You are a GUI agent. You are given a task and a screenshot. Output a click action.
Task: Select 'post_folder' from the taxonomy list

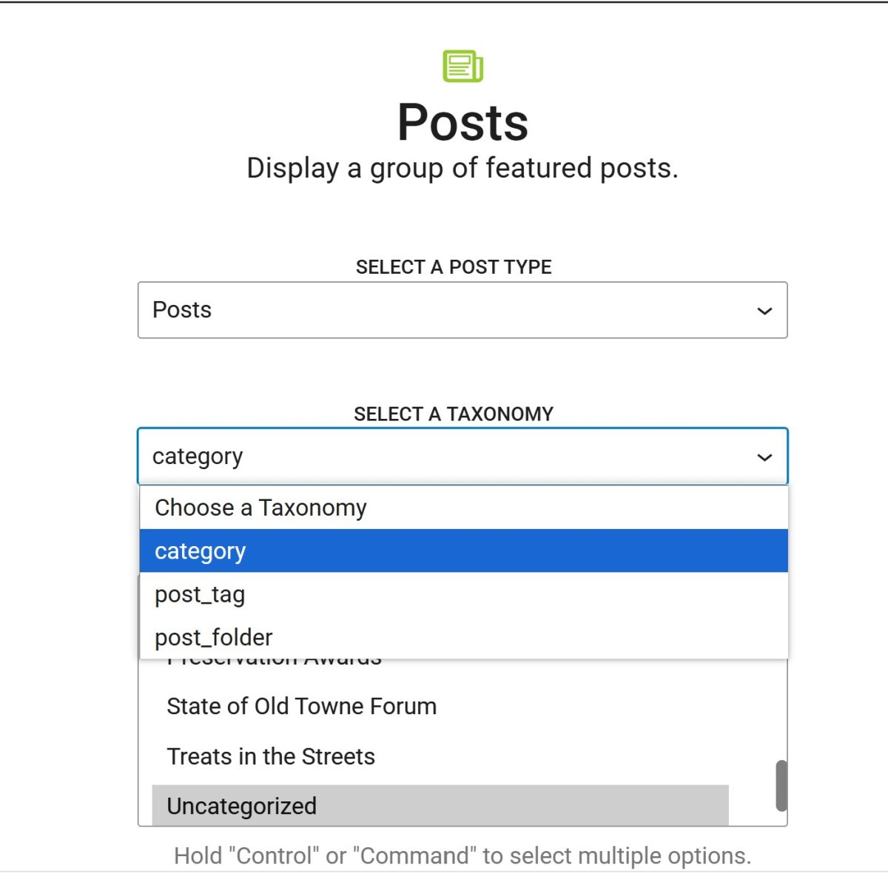pos(464,637)
